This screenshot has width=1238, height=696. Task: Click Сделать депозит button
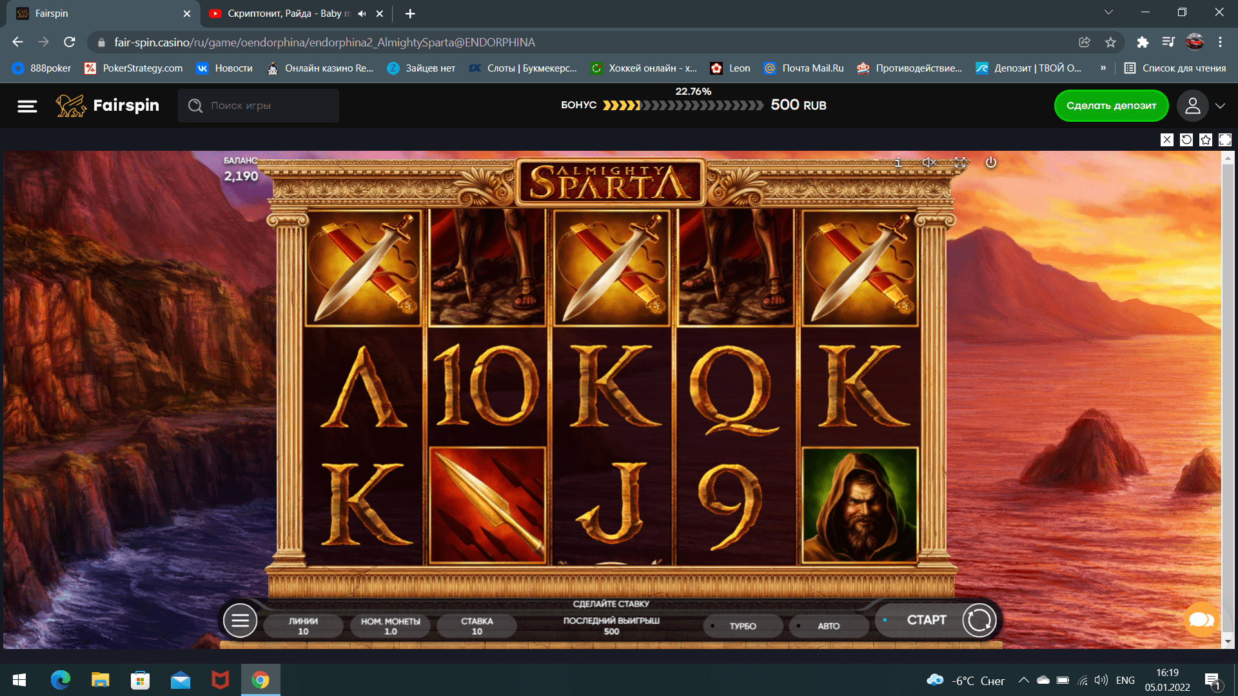click(1111, 106)
